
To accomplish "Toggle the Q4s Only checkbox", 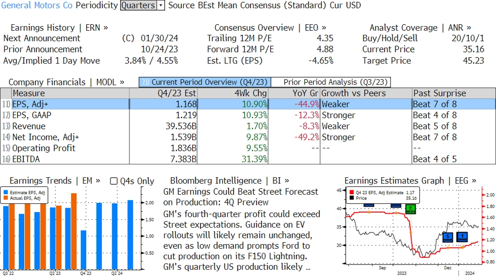I will 113,181.
